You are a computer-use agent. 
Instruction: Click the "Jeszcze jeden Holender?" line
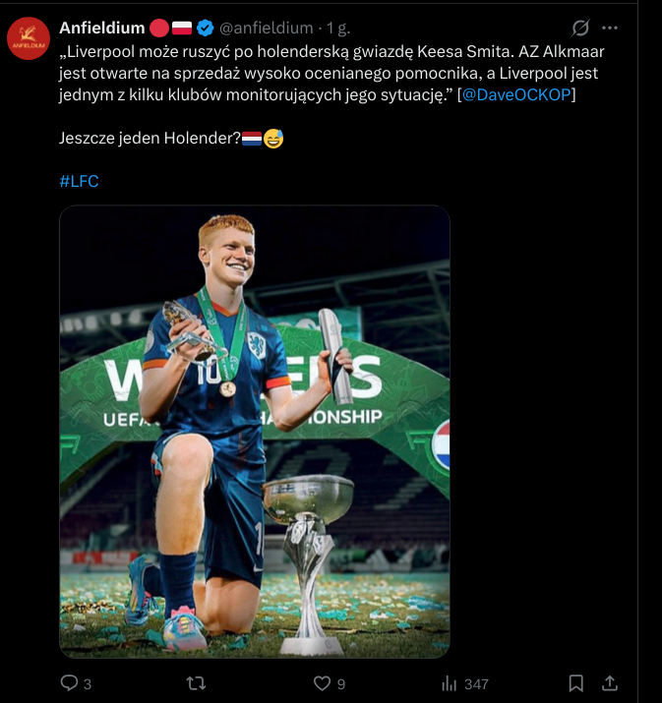[150, 139]
